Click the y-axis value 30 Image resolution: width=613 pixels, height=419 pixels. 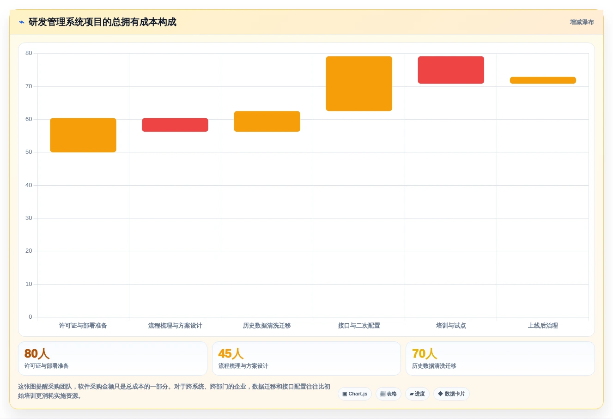coord(29,218)
